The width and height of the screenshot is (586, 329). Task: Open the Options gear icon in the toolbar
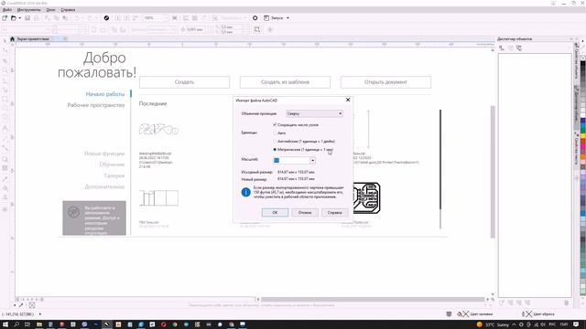pyautogui.click(x=255, y=18)
